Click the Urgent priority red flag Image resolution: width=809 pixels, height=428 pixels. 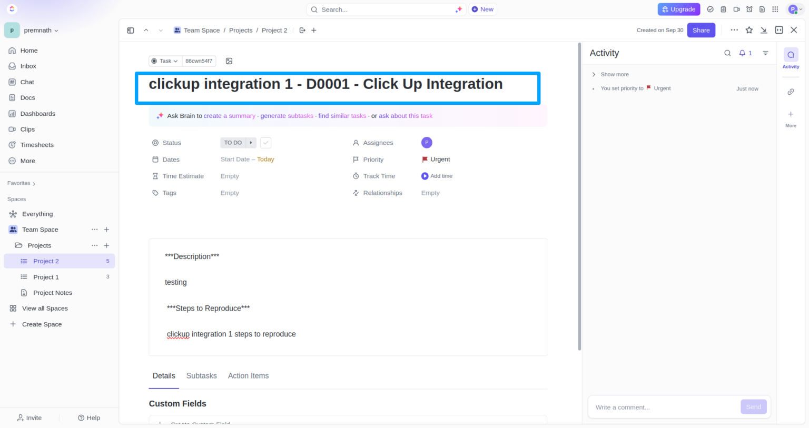tap(425, 160)
